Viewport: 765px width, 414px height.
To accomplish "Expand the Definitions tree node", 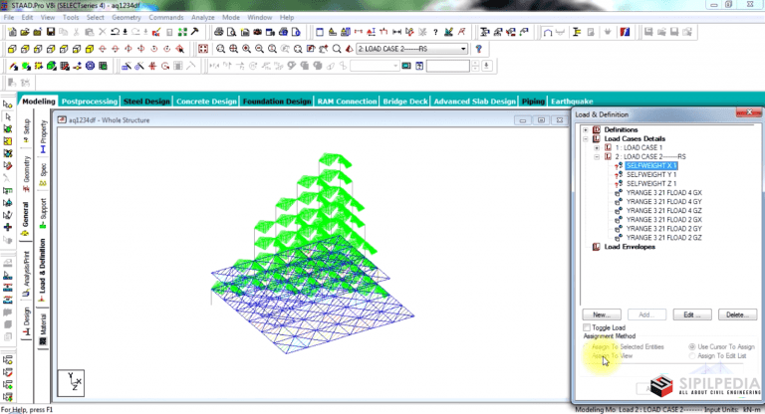I will [586, 129].
